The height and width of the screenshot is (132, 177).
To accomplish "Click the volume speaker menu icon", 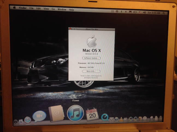I will 144,13.
